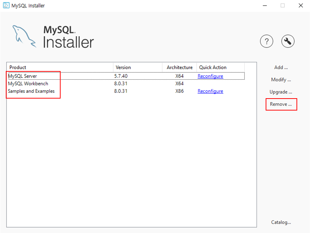Screen dimensions: 311x233
Task: Click the Add ... button
Action: [281, 67]
